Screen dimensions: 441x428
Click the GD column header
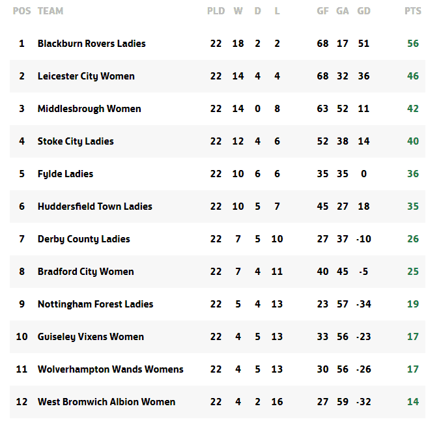(363, 11)
